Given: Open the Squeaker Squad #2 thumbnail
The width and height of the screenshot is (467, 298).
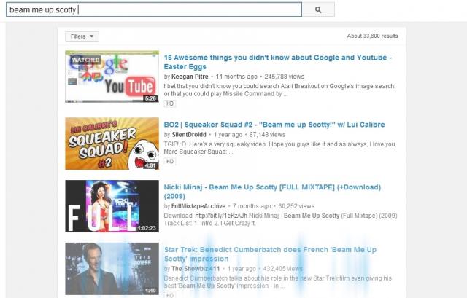Looking at the screenshot, I should (x=112, y=144).
